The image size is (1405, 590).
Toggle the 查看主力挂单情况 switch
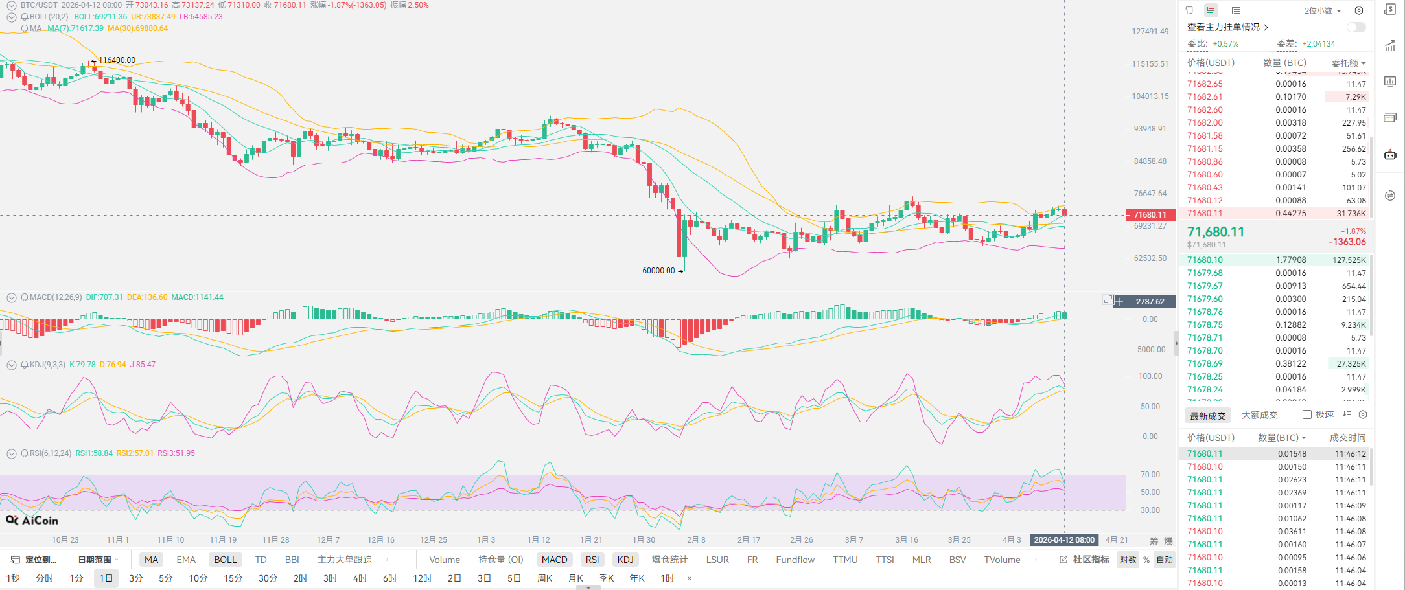point(1356,27)
